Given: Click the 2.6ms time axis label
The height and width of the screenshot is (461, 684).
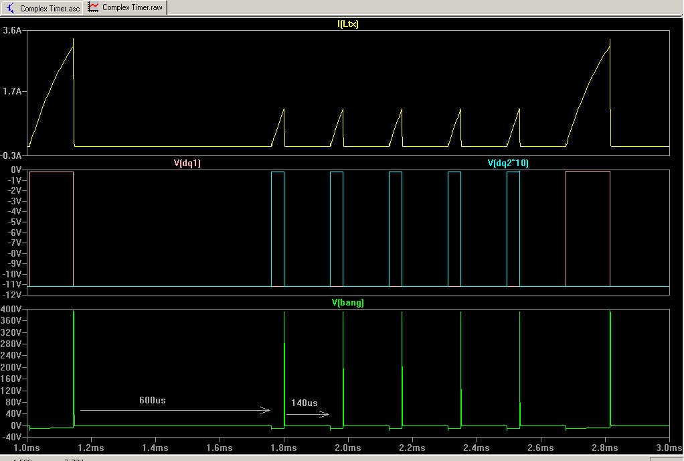Looking at the screenshot, I should point(541,448).
